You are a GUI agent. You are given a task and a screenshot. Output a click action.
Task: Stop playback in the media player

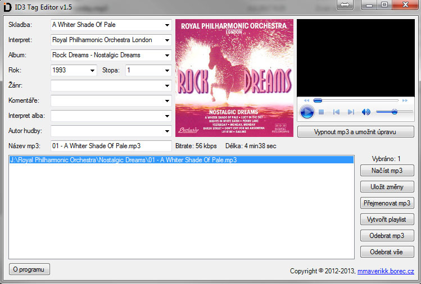click(x=321, y=112)
